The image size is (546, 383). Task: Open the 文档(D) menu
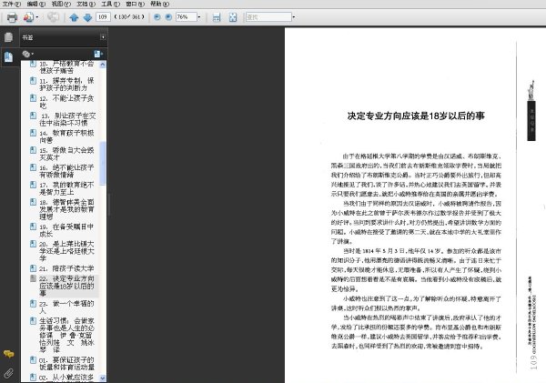pos(86,4)
